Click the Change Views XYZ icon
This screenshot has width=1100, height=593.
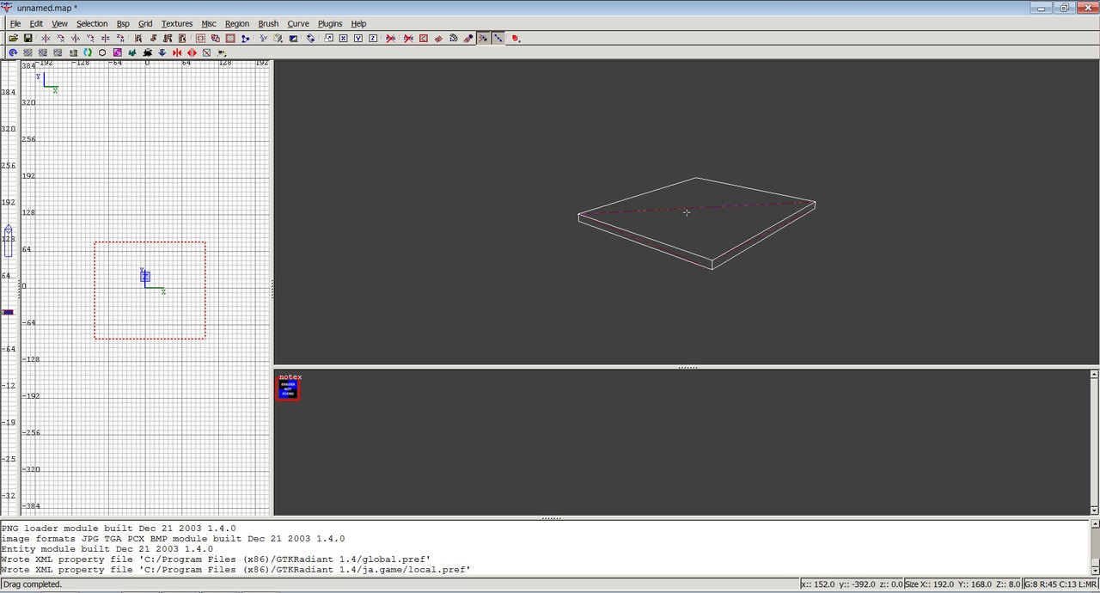click(x=263, y=39)
